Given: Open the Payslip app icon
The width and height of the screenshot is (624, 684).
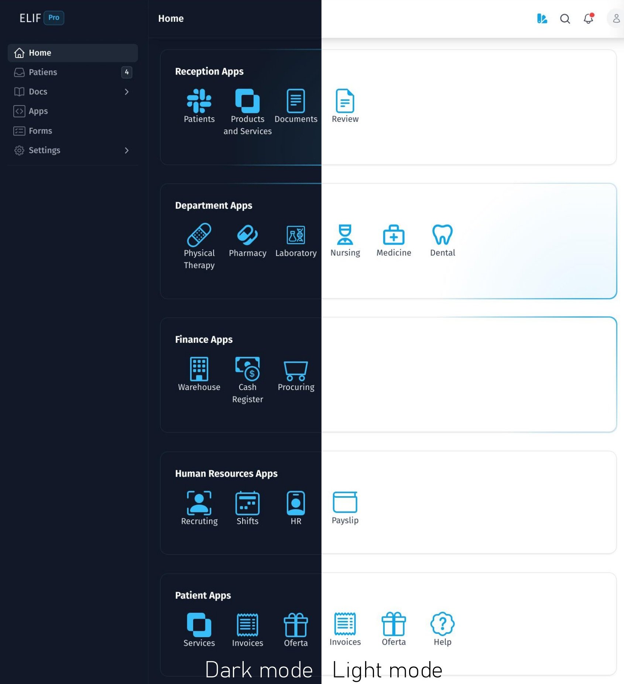Looking at the screenshot, I should (345, 502).
